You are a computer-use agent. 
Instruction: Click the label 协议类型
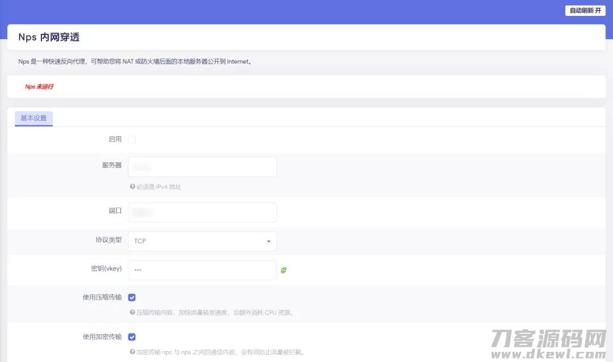(108, 239)
